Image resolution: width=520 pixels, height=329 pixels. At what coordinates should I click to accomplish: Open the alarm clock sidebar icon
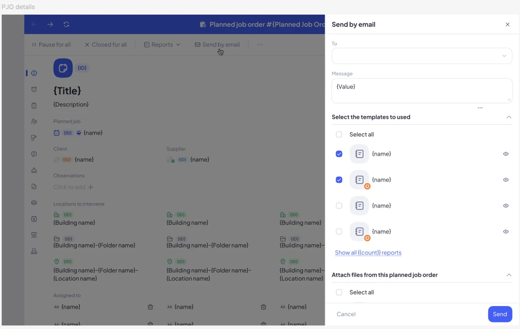(34, 89)
